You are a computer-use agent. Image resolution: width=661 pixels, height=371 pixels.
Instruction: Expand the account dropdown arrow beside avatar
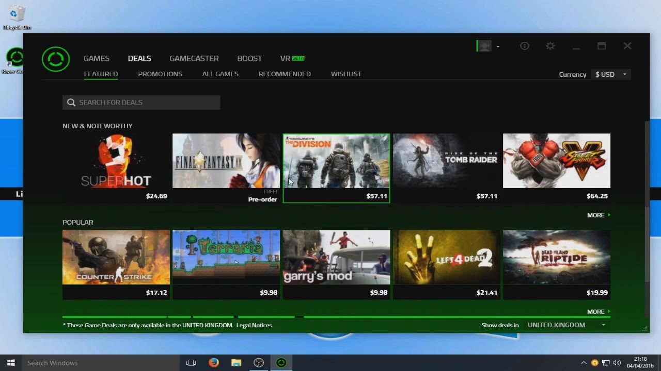[498, 46]
